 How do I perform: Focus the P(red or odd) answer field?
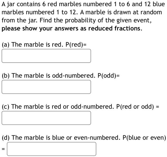point(46,118)
